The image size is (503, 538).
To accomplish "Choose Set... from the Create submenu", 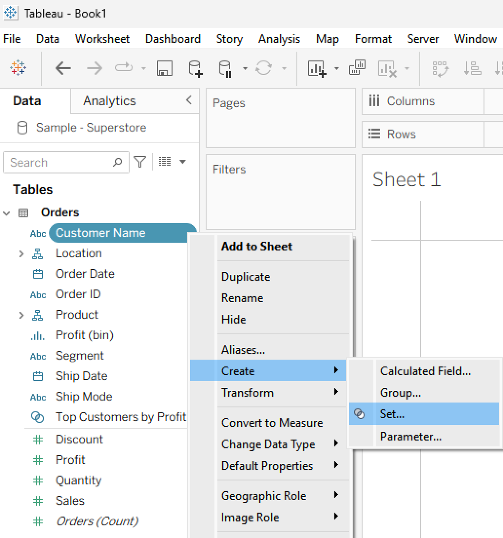I will click(x=424, y=414).
